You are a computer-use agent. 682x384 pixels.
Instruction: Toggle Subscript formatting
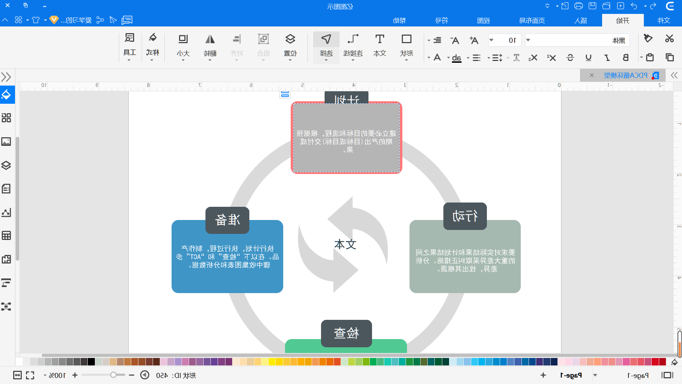pyautogui.click(x=533, y=58)
